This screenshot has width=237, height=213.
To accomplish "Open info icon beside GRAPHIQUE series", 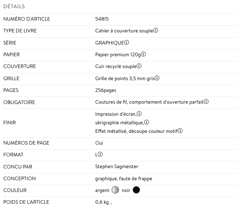I will pos(127,43).
